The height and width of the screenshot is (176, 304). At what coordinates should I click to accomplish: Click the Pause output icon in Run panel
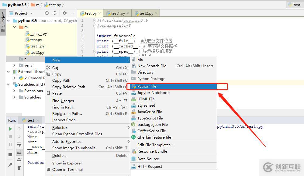(x=10, y=144)
